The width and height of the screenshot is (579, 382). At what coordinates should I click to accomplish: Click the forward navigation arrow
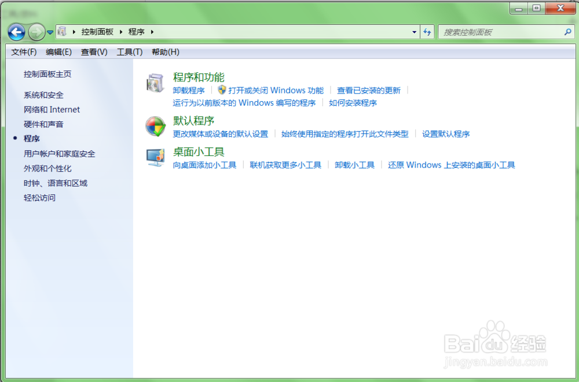36,32
